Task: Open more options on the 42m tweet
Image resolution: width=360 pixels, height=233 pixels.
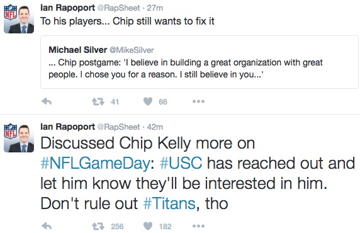Action: 198,226
